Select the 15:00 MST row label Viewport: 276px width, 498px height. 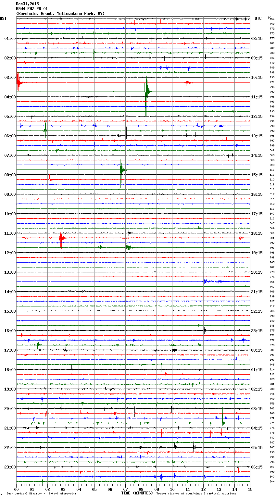pyautogui.click(x=10, y=311)
